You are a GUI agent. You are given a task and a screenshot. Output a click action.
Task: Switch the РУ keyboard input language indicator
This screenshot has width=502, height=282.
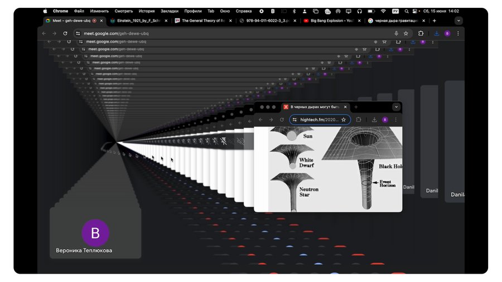coord(395,11)
